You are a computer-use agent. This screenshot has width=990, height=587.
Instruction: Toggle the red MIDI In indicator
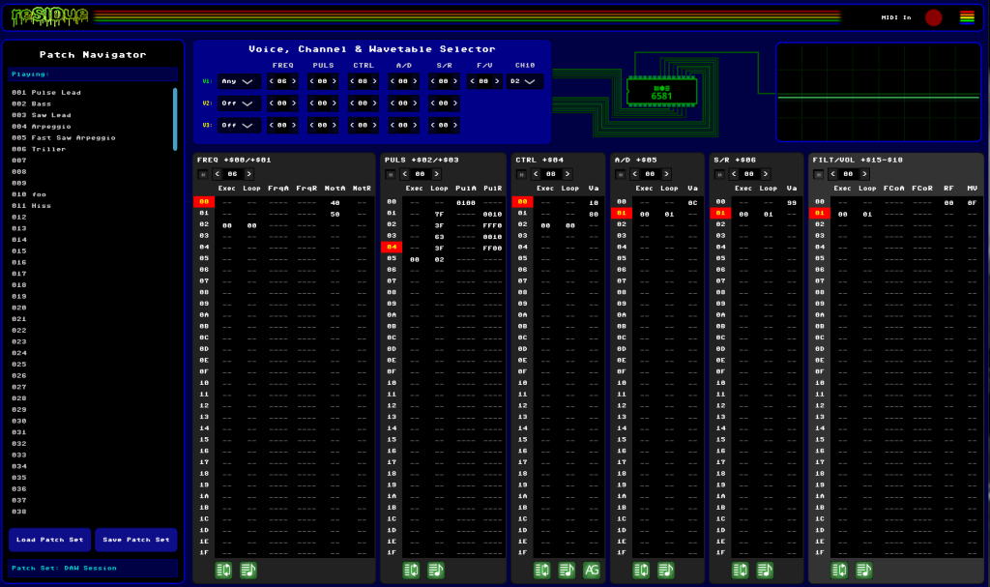click(x=933, y=17)
